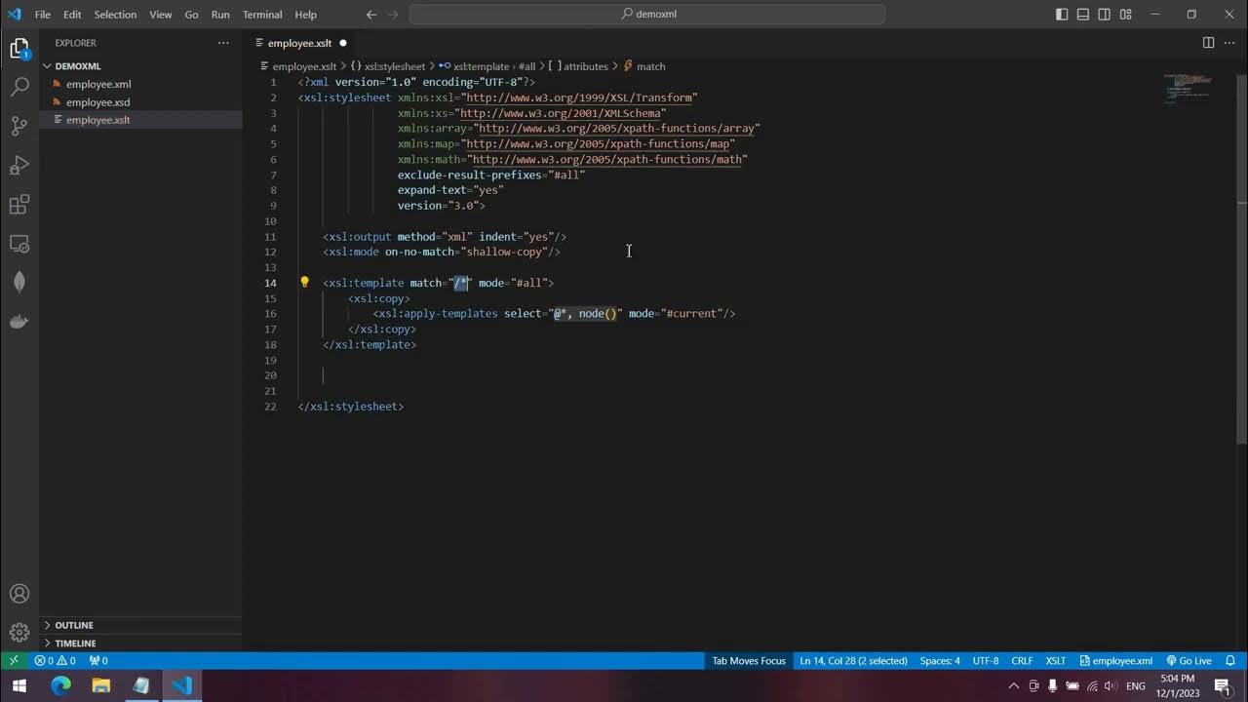Expand the OUTLINE section
Viewport: 1248px width, 702px height.
coord(140,625)
